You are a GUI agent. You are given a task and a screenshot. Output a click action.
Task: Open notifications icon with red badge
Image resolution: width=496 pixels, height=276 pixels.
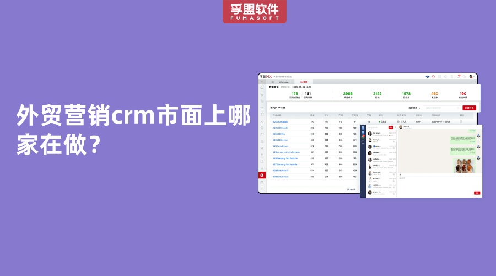[x=458, y=77]
